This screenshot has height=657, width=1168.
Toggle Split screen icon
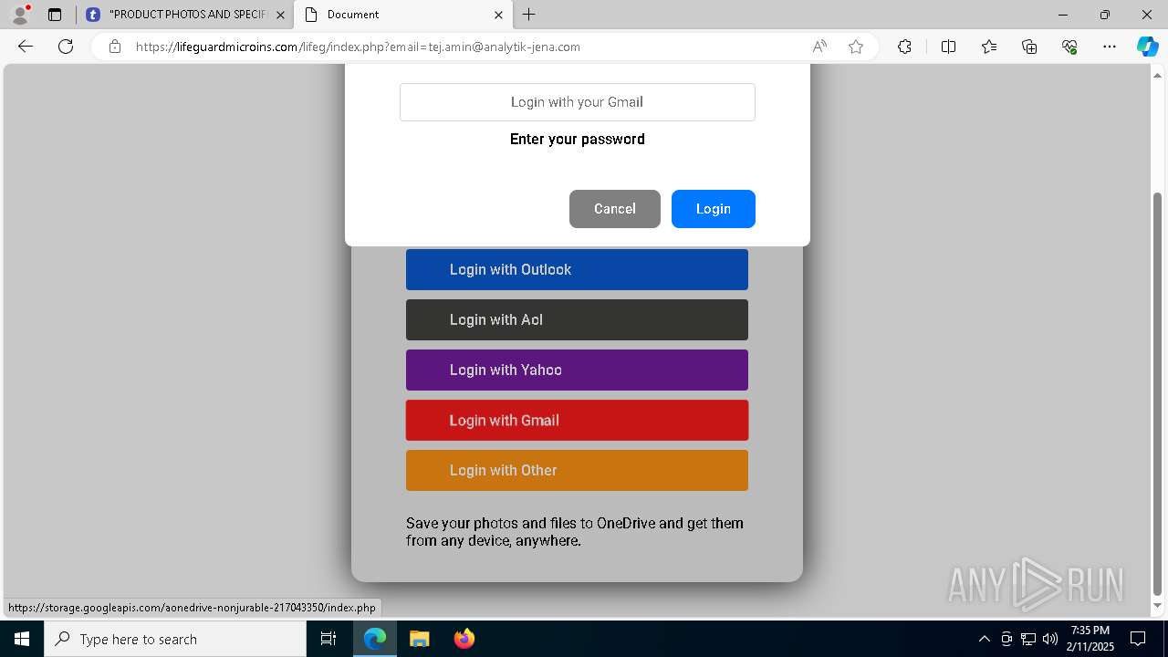coord(948,47)
